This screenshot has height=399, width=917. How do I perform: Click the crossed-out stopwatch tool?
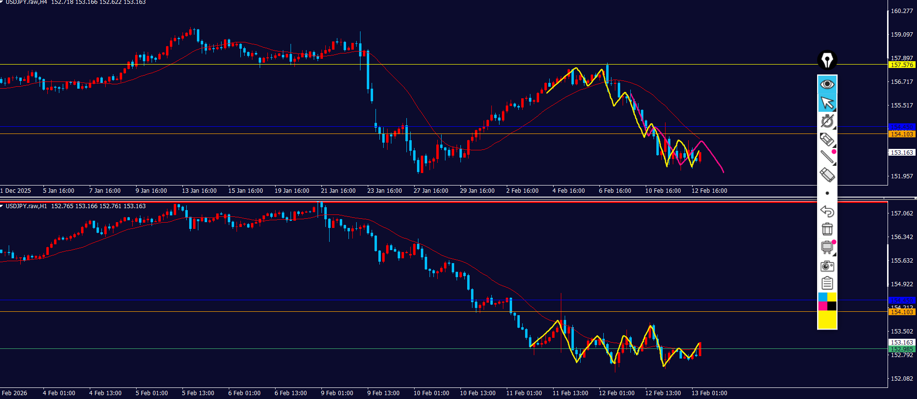click(827, 121)
